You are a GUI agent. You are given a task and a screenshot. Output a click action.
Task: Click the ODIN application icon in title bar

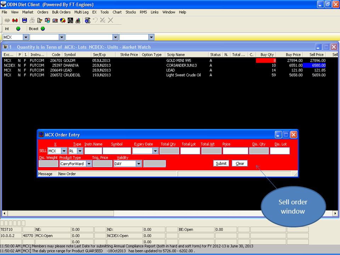[x=3, y=4]
